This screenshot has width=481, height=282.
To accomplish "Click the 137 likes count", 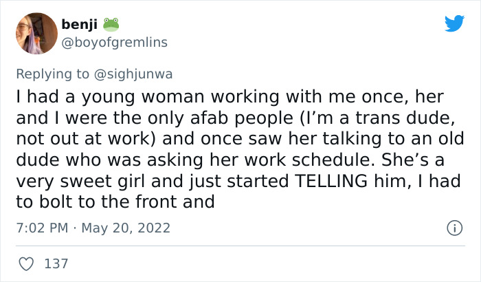I will point(55,263).
